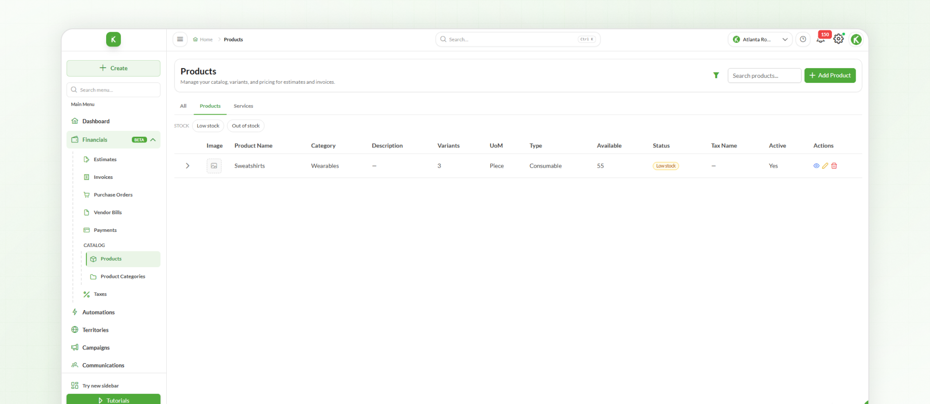Open notifications bell with 150 badge

coord(821,39)
